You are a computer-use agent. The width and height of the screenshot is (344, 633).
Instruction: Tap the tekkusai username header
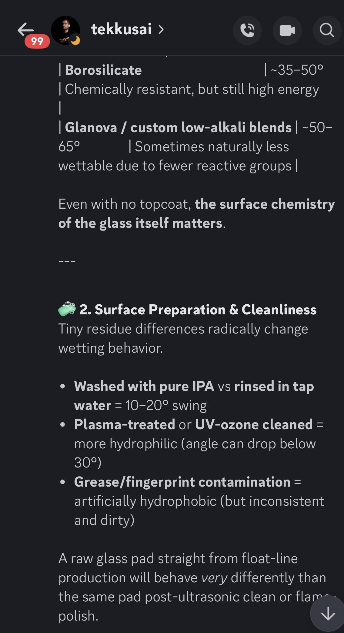pos(121,29)
